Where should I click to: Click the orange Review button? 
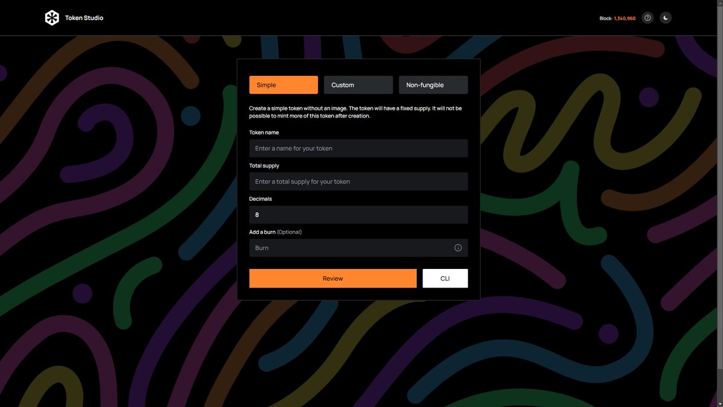(x=333, y=279)
